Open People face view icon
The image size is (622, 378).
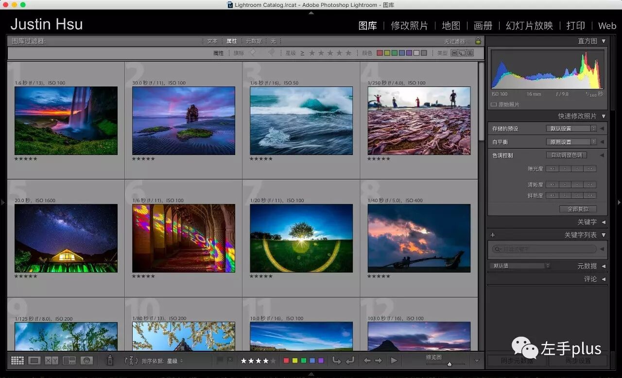86,361
